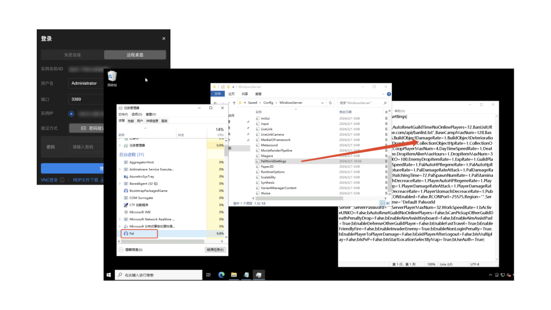The height and width of the screenshot is (310, 551).
Task: Click the Explorer help question-mark icon
Action: [x=389, y=94]
